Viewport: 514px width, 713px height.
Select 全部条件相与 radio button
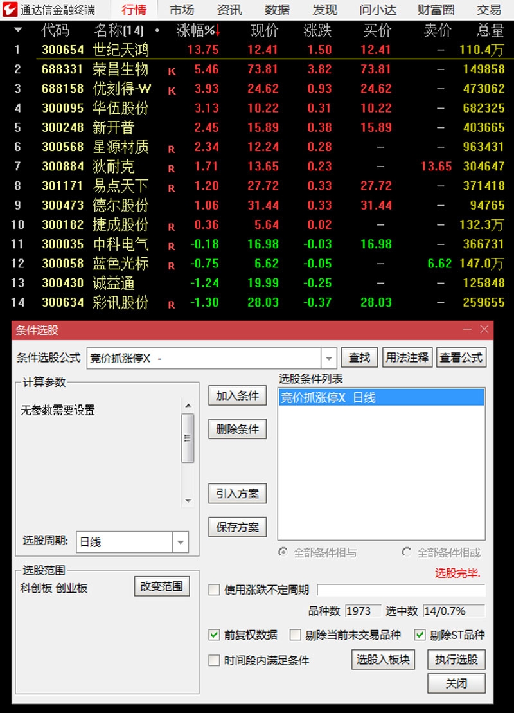pos(283,552)
